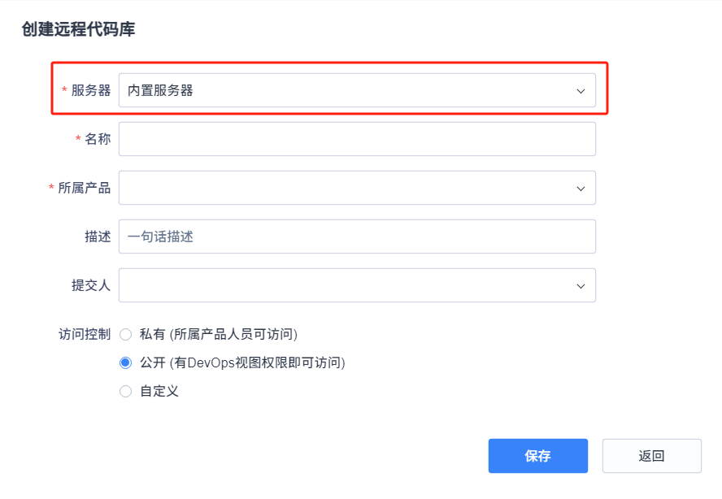Open the 提交人 dropdown field
Screen dimensions: 722x499
coord(357,285)
